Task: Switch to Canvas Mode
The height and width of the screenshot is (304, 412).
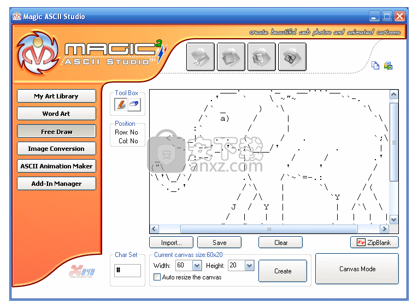Action: click(x=357, y=269)
